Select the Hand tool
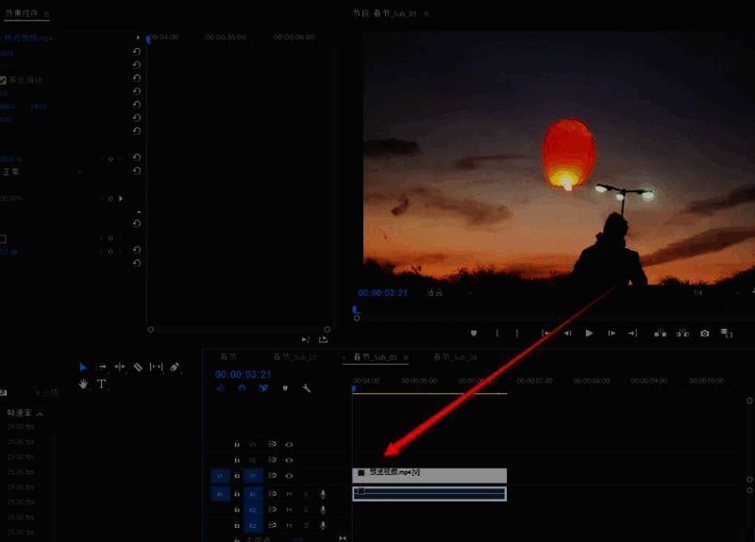 tap(83, 384)
